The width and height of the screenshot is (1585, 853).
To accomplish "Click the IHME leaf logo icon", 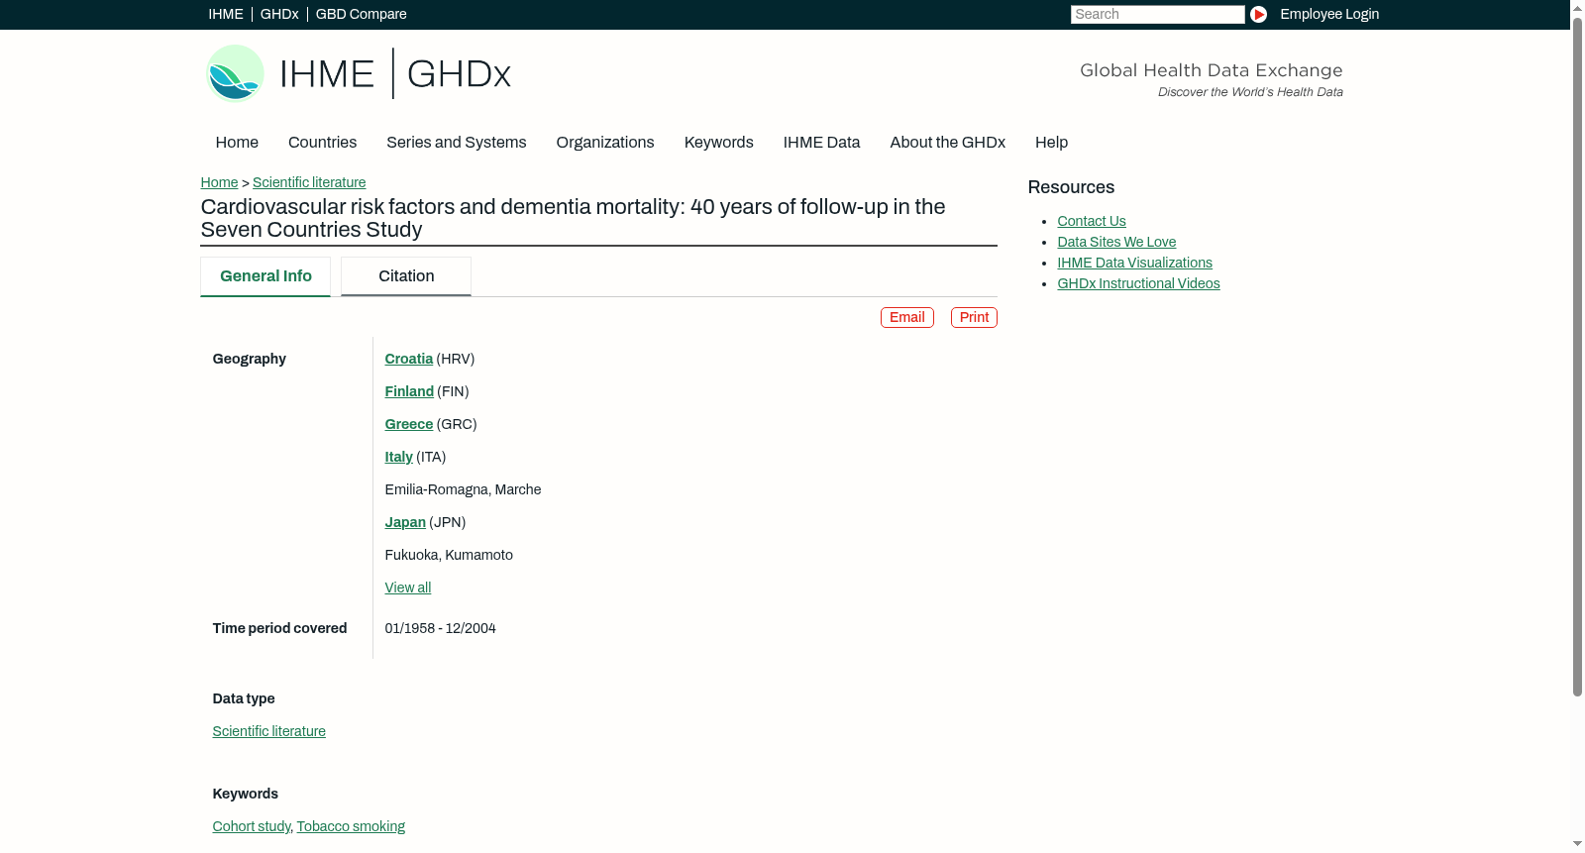I will click(235, 73).
